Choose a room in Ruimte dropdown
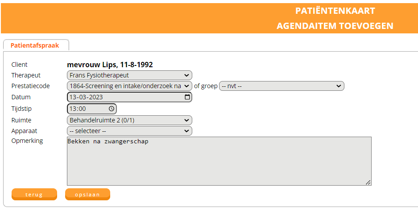 point(129,120)
